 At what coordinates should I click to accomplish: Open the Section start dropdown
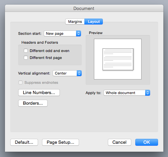(63, 33)
